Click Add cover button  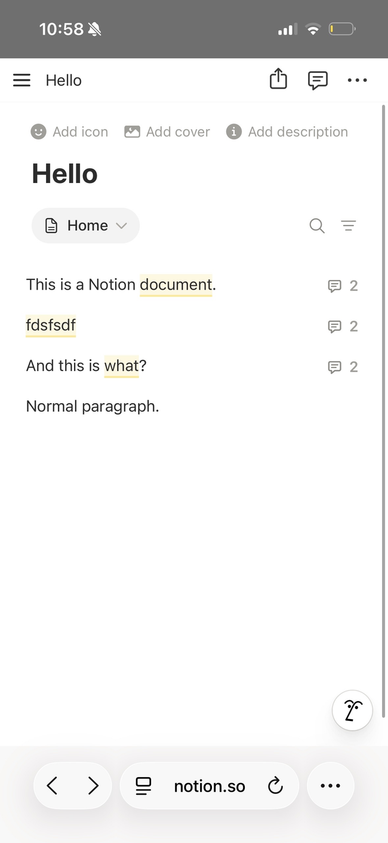click(167, 132)
